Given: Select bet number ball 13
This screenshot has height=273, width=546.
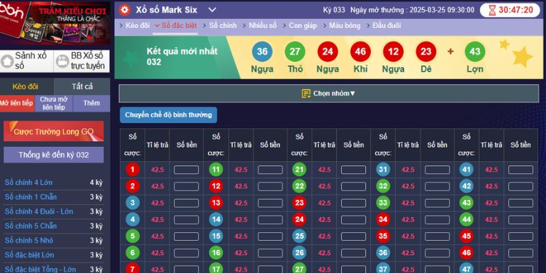Looking at the screenshot, I should pos(216,203).
